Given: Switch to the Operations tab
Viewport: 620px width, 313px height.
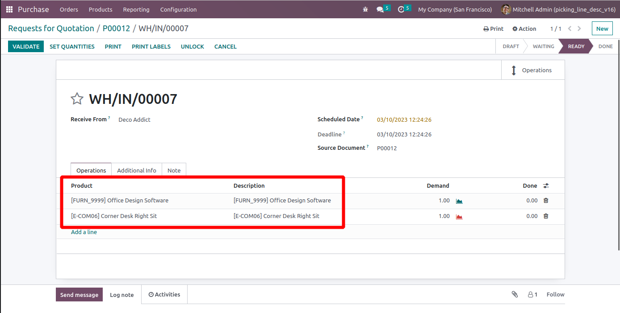Looking at the screenshot, I should 91,170.
